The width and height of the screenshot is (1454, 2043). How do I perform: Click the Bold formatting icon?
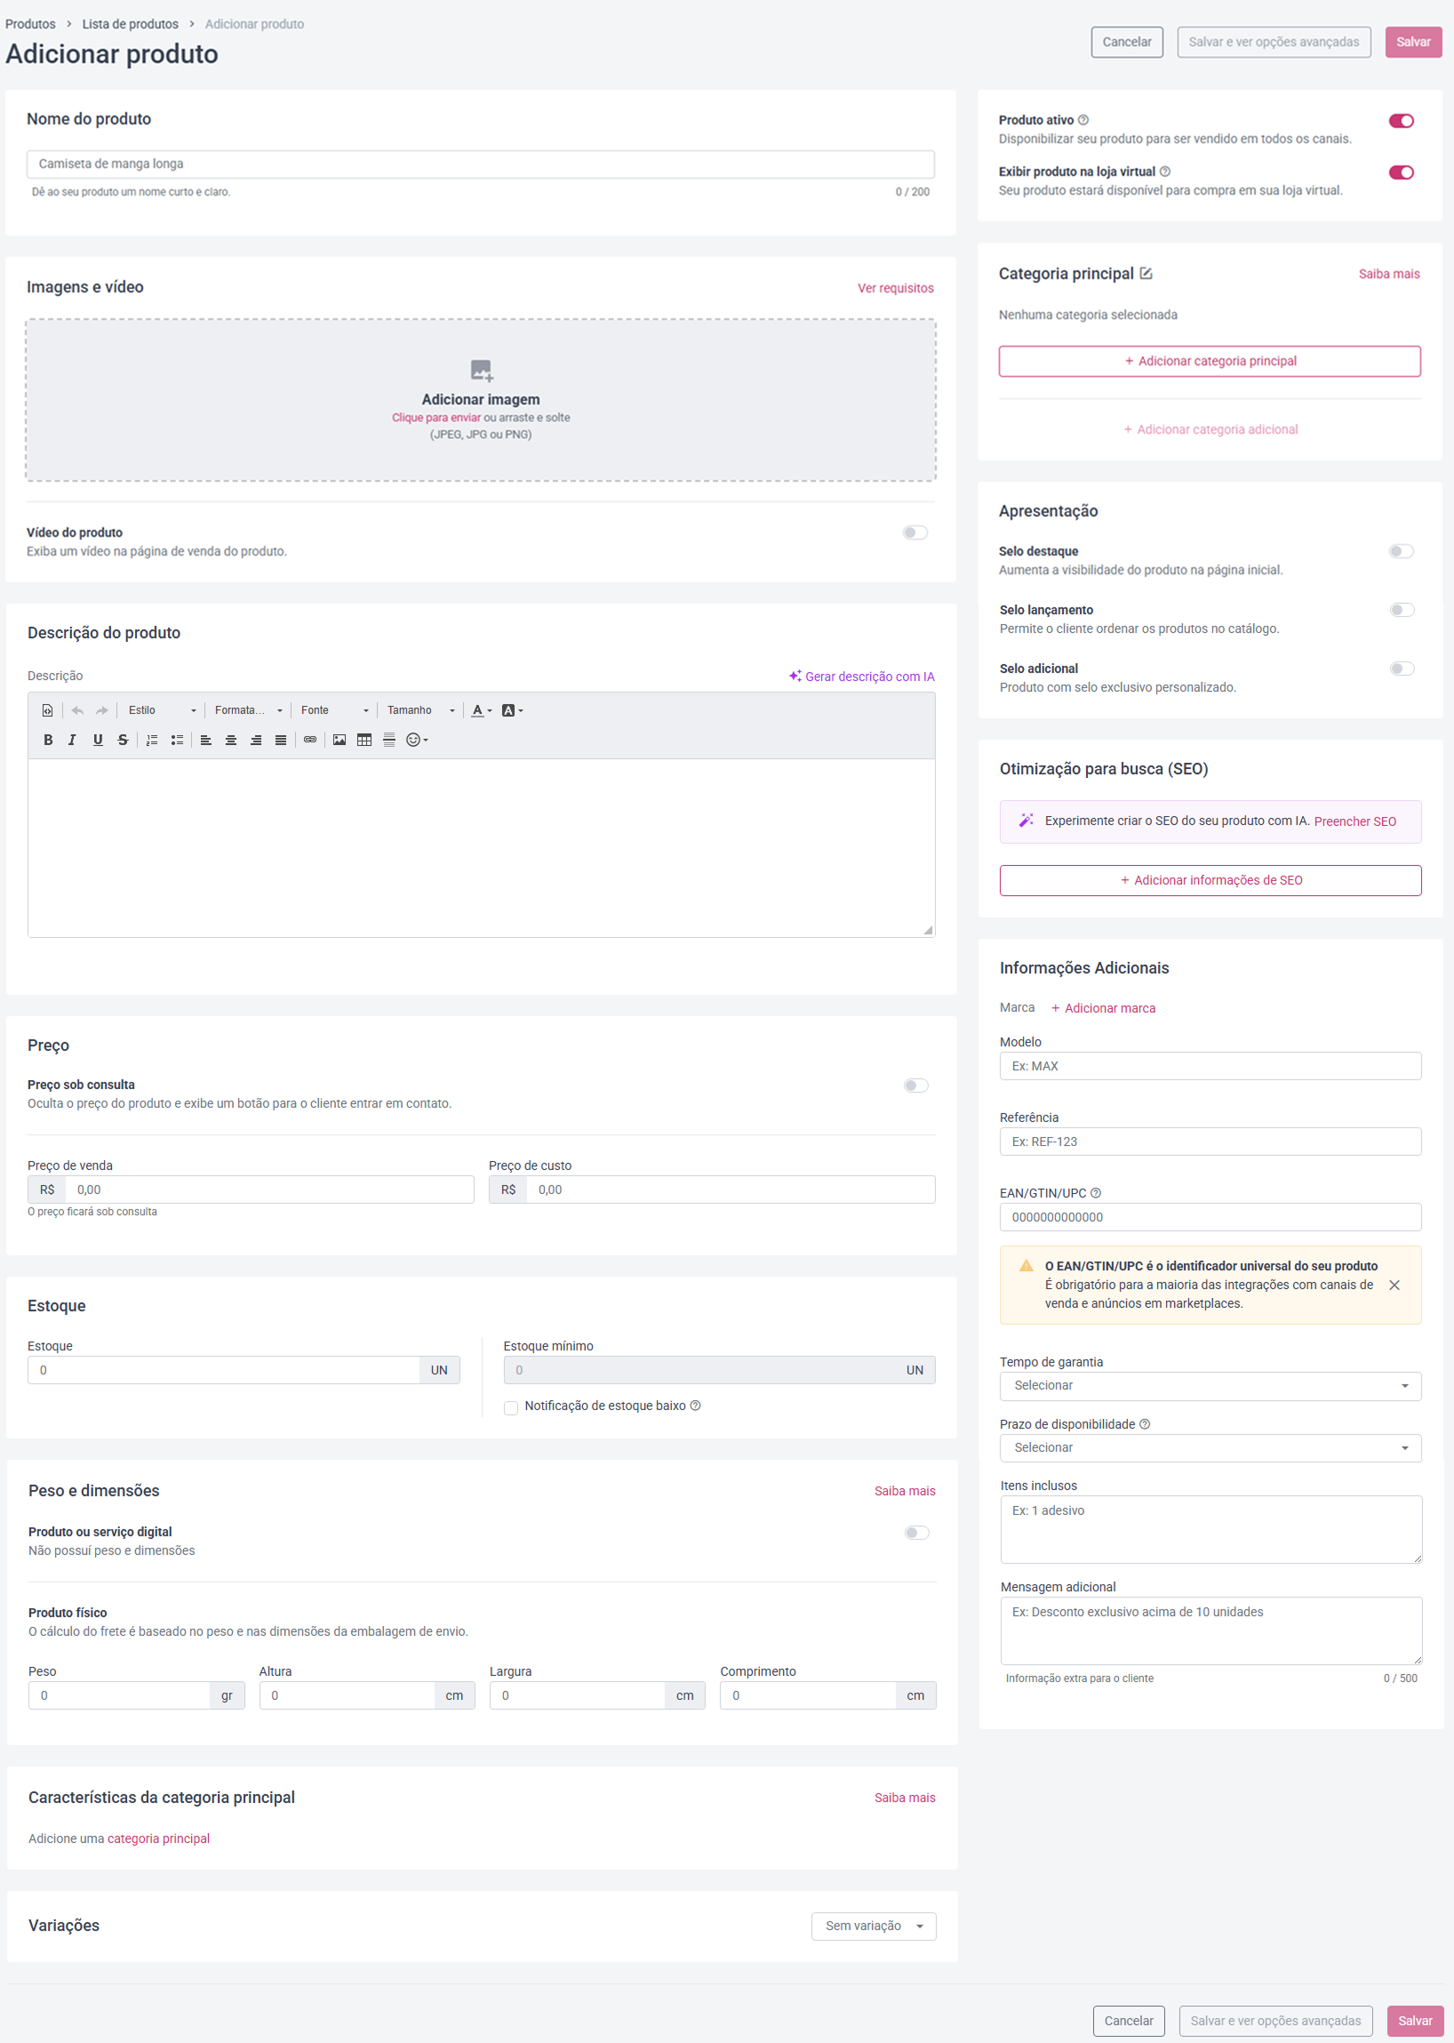click(48, 740)
